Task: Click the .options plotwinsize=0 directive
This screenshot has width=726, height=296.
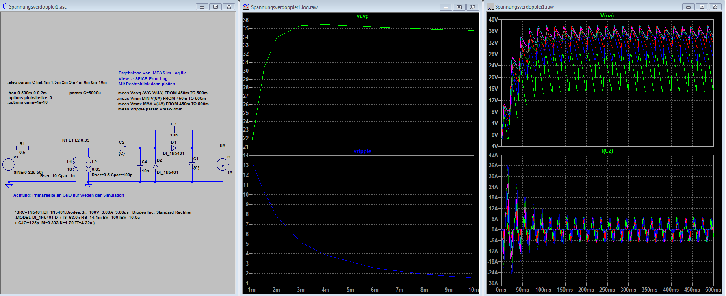Action: tap(30, 98)
